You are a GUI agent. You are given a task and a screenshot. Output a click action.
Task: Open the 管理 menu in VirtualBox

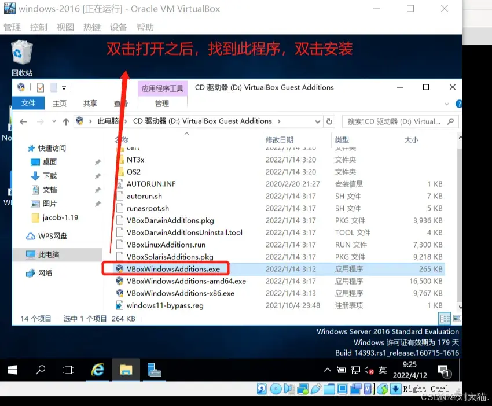pyautogui.click(x=12, y=27)
